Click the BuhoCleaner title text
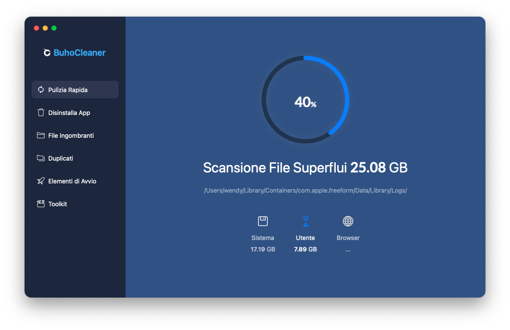 tap(79, 53)
